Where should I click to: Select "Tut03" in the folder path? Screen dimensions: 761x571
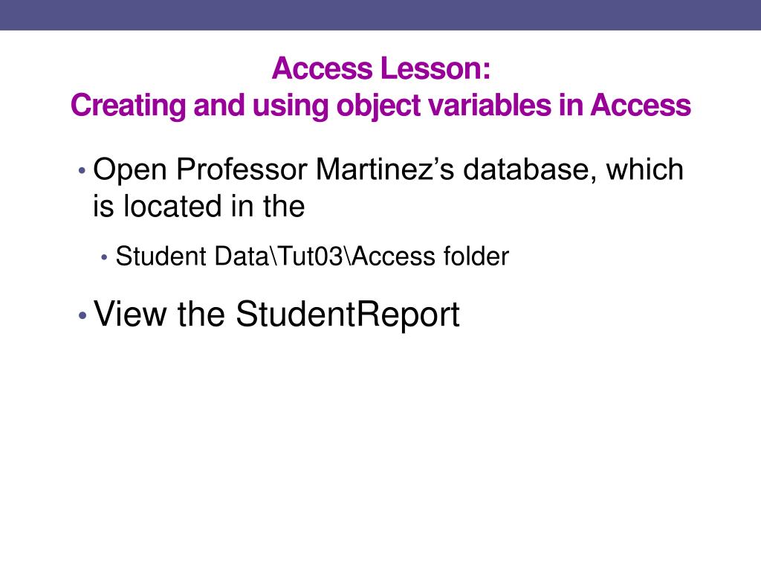pos(311,256)
